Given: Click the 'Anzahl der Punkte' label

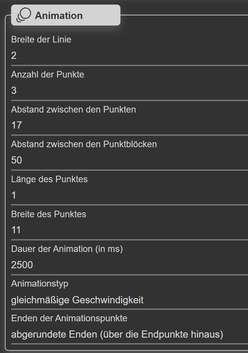Looking at the screenshot, I should [48, 75].
